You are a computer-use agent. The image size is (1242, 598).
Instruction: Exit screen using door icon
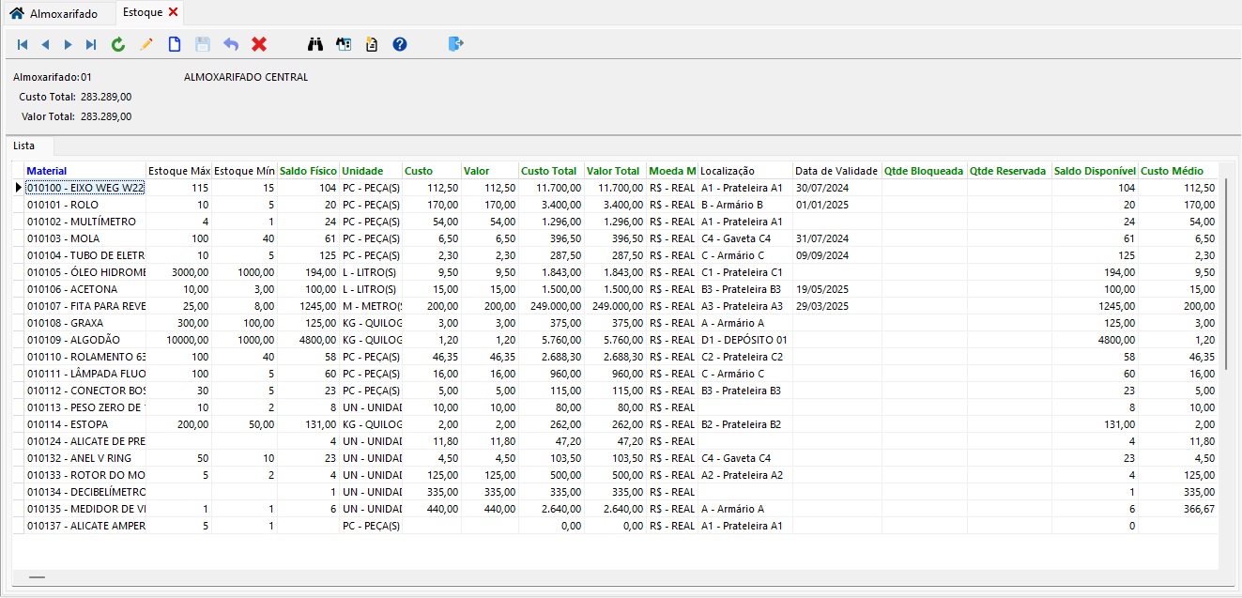click(x=456, y=44)
